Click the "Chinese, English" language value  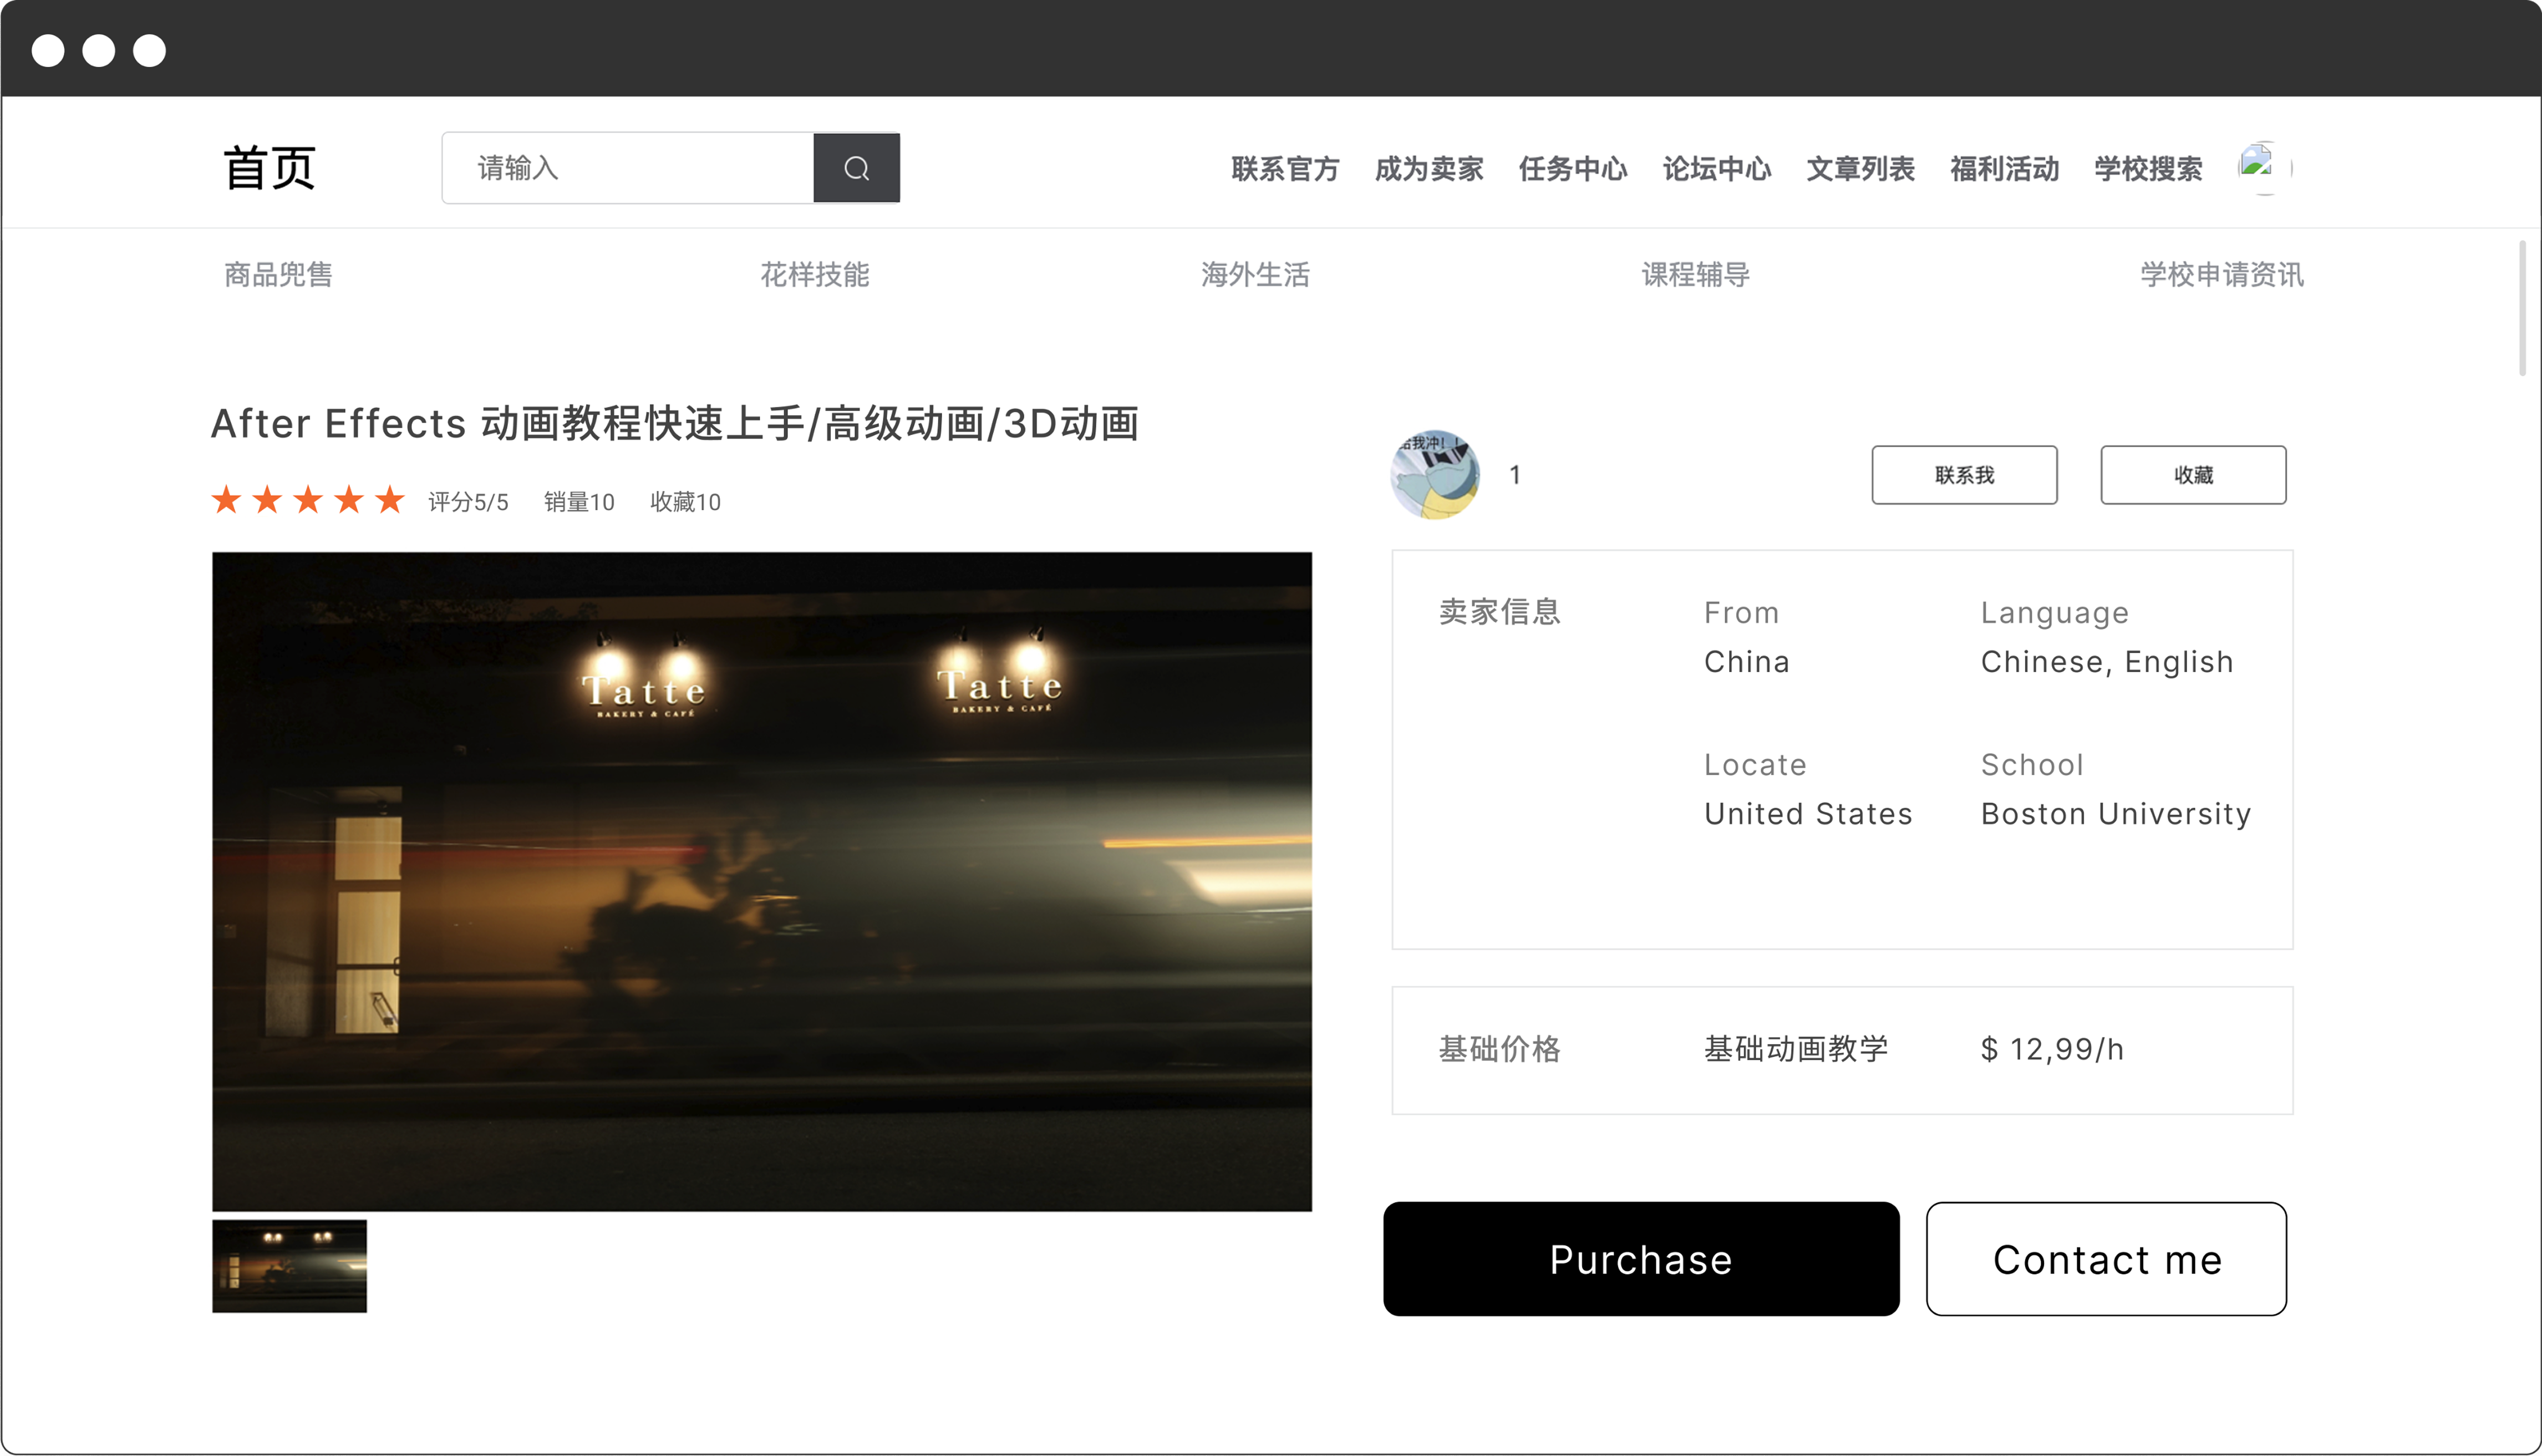2107,662
